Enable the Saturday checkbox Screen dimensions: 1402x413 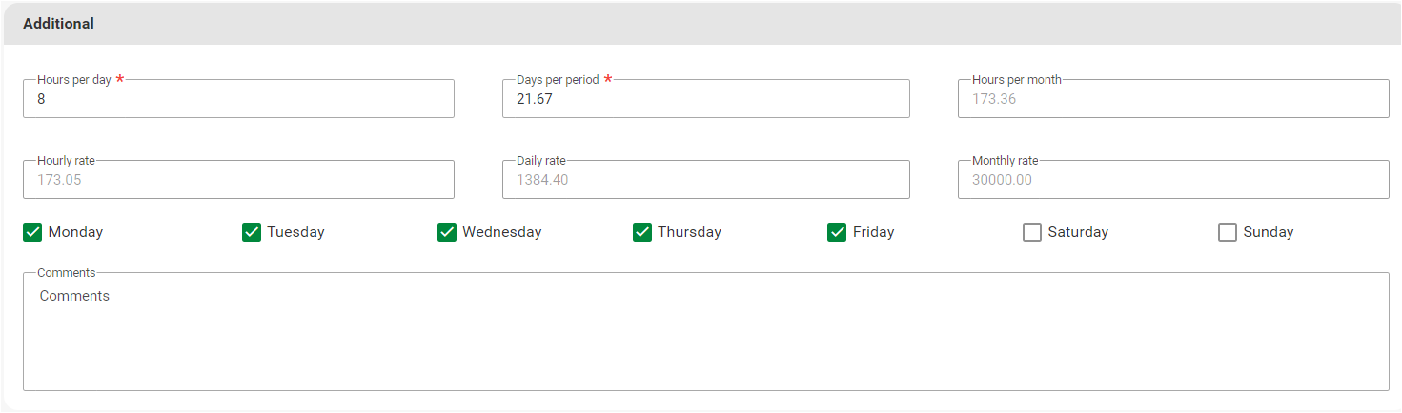(1032, 232)
